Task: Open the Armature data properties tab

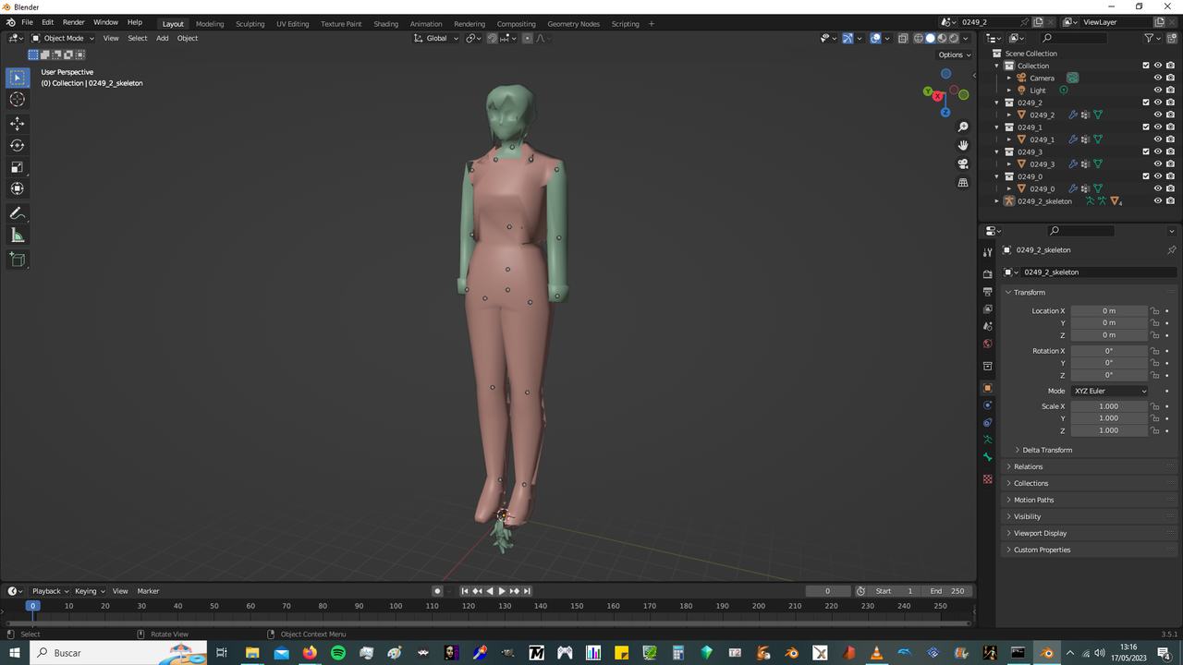Action: point(987,440)
